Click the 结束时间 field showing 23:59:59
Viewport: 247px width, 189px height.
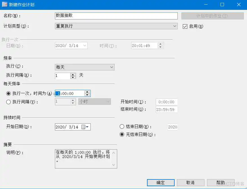point(166,110)
